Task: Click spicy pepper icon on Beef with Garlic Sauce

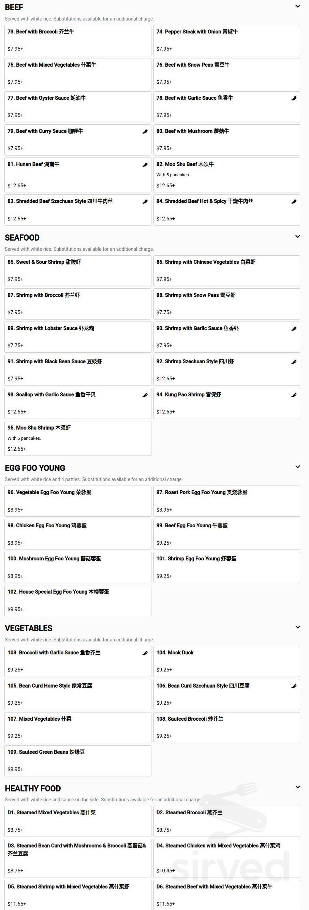Action: (x=294, y=98)
